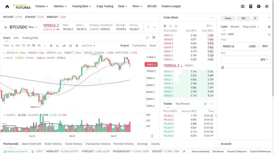The width and height of the screenshot is (274, 154).
Task: Select the 15m time interval
Action: point(18,45)
